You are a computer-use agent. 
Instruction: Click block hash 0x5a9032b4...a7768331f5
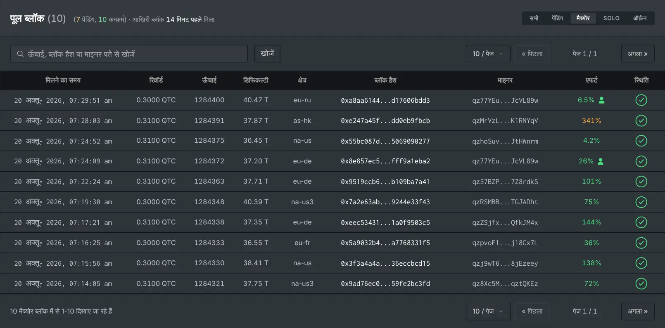point(385,243)
